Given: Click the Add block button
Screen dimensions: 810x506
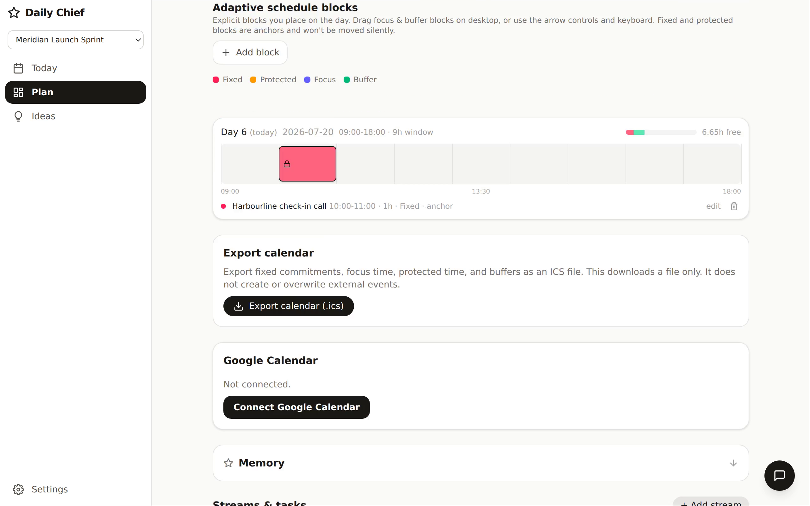Looking at the screenshot, I should pyautogui.click(x=250, y=52).
